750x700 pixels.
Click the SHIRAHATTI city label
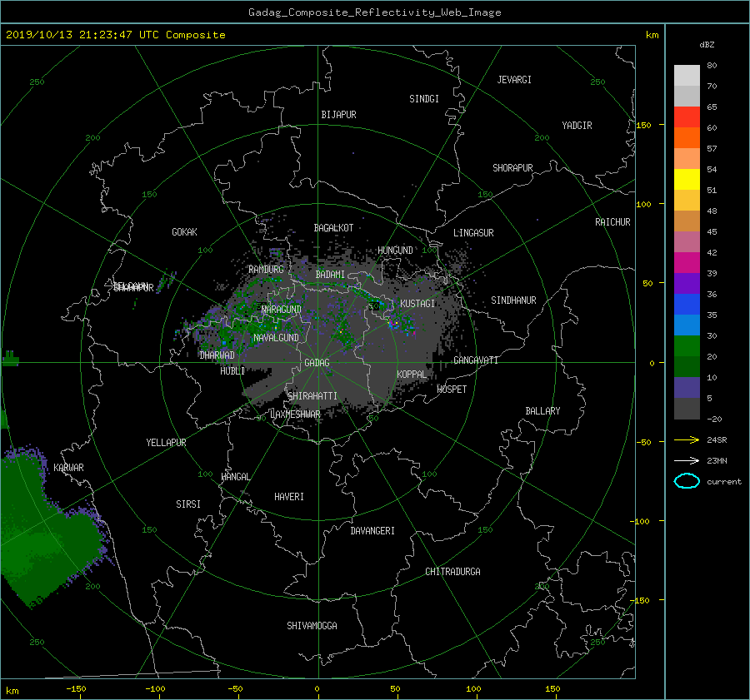coord(312,396)
